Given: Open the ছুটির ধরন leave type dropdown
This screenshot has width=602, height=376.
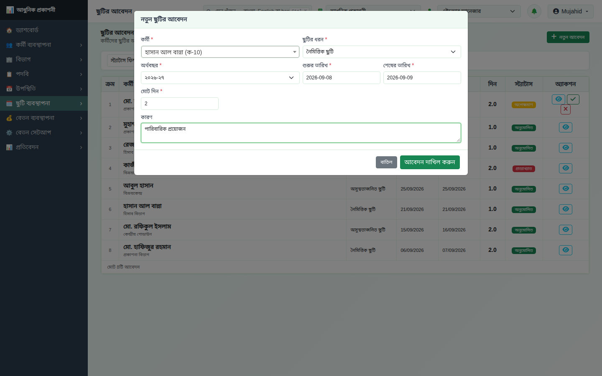Looking at the screenshot, I should point(382,52).
